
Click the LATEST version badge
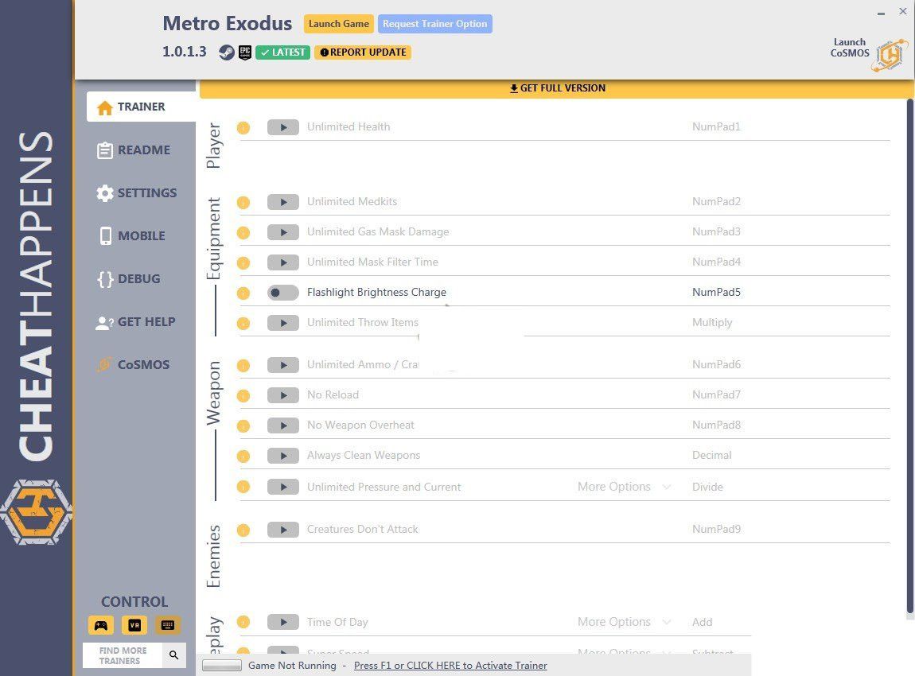point(283,52)
